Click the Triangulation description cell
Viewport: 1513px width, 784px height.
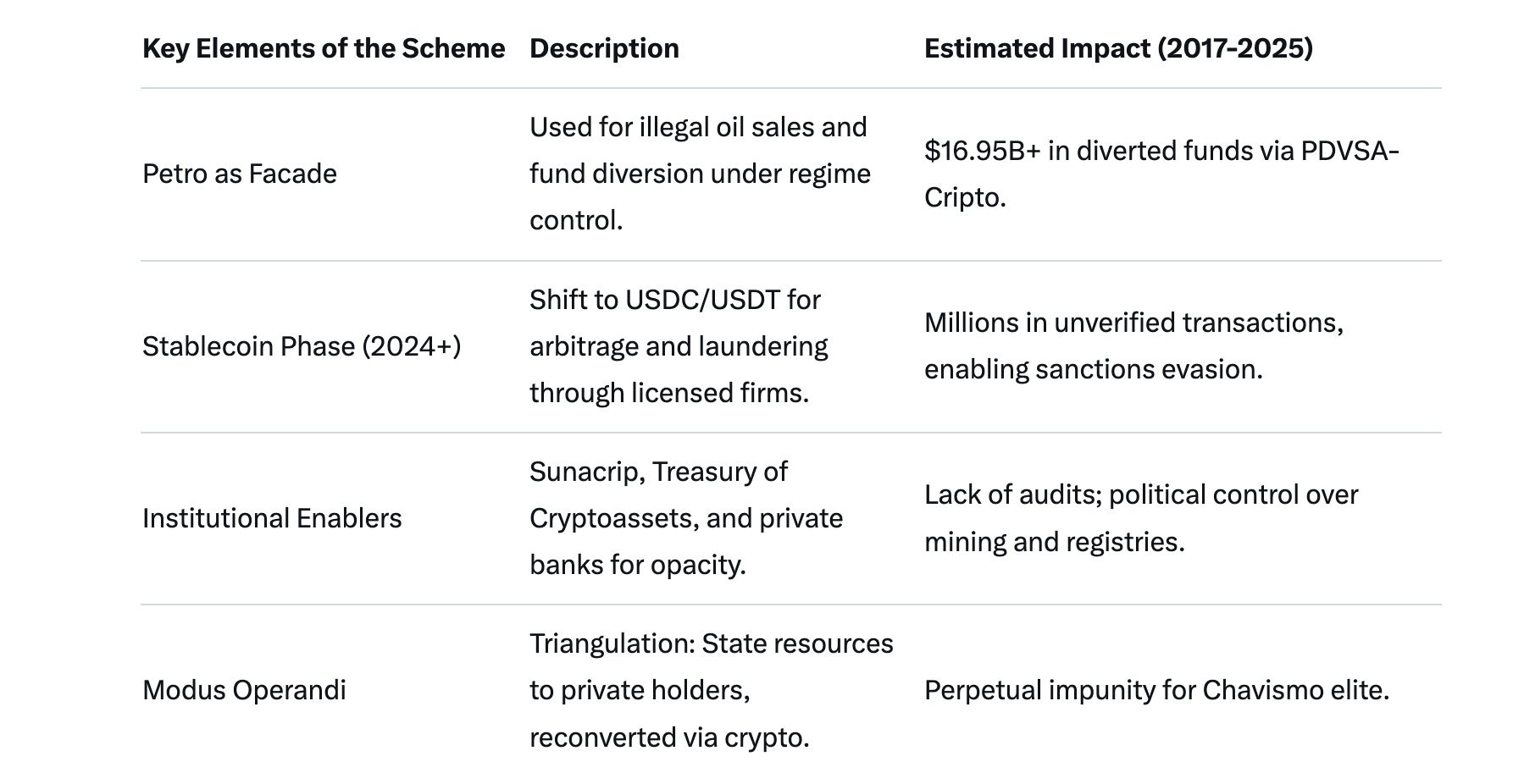click(x=711, y=690)
